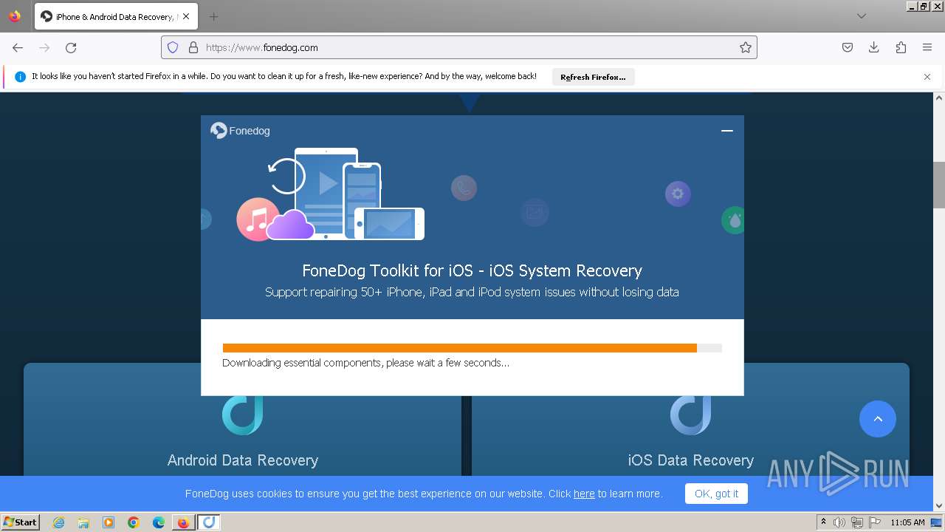
Task: Click the site padlock icon
Action: pyautogui.click(x=193, y=47)
